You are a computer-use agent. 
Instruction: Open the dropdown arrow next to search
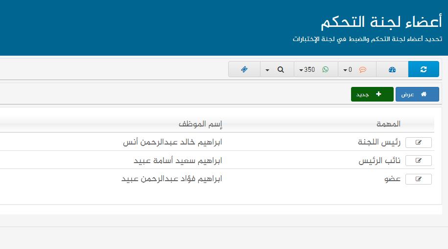267,70
